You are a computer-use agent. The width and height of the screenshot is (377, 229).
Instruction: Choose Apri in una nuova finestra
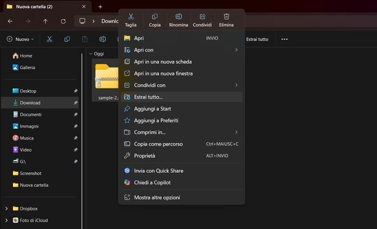(182, 73)
